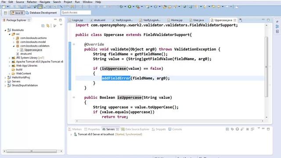281x158 pixels.
Task: Collapse the validate method fold marker
Action: click(x=74, y=44)
